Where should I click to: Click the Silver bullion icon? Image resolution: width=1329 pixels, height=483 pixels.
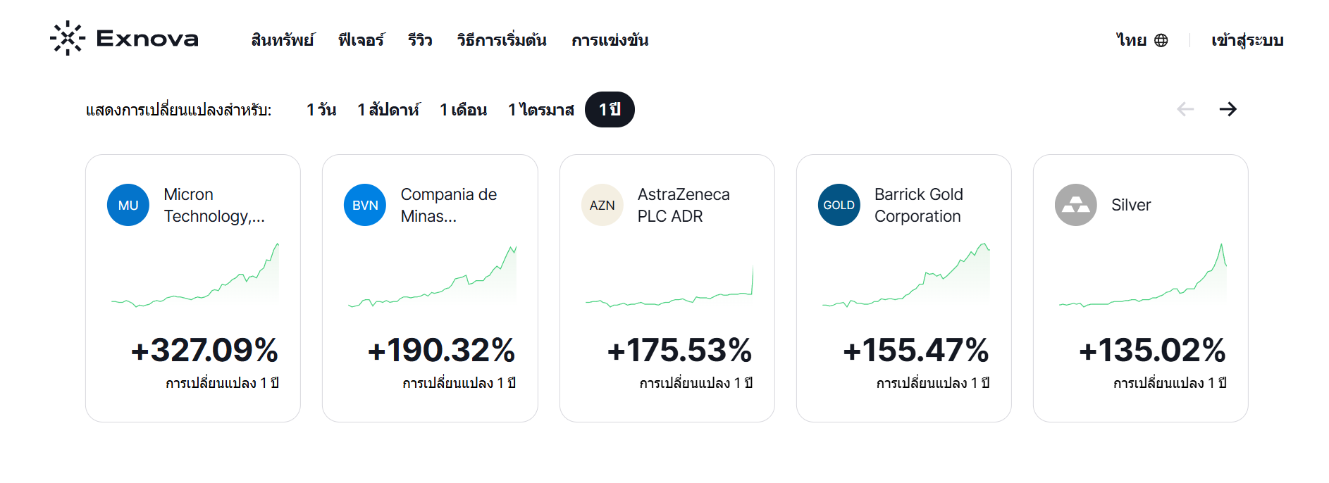point(1076,205)
